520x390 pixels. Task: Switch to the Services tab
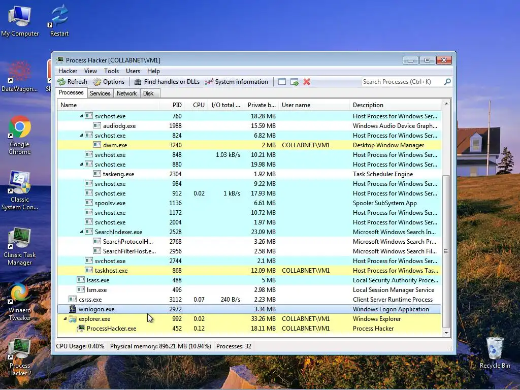[100, 93]
